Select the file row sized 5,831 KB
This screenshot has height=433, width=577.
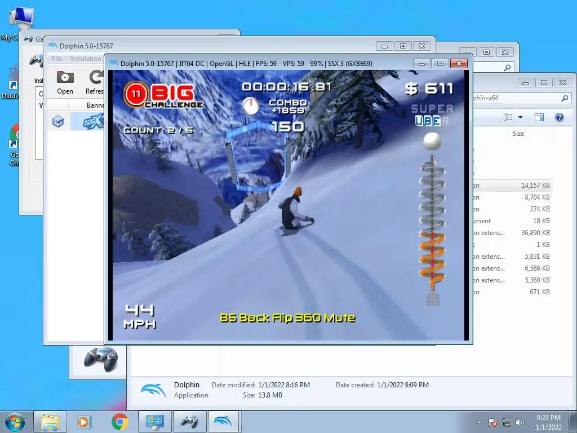512,257
